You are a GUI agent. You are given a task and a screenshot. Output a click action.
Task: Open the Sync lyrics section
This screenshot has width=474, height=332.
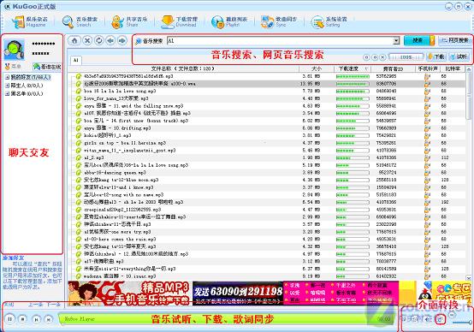(x=279, y=22)
